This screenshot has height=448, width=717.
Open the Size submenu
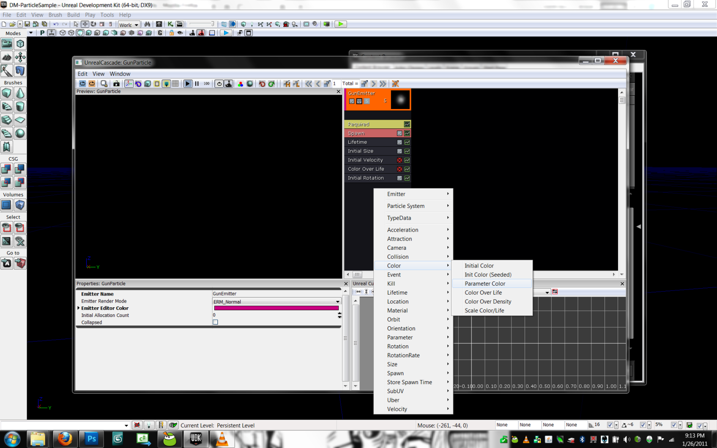(413, 364)
